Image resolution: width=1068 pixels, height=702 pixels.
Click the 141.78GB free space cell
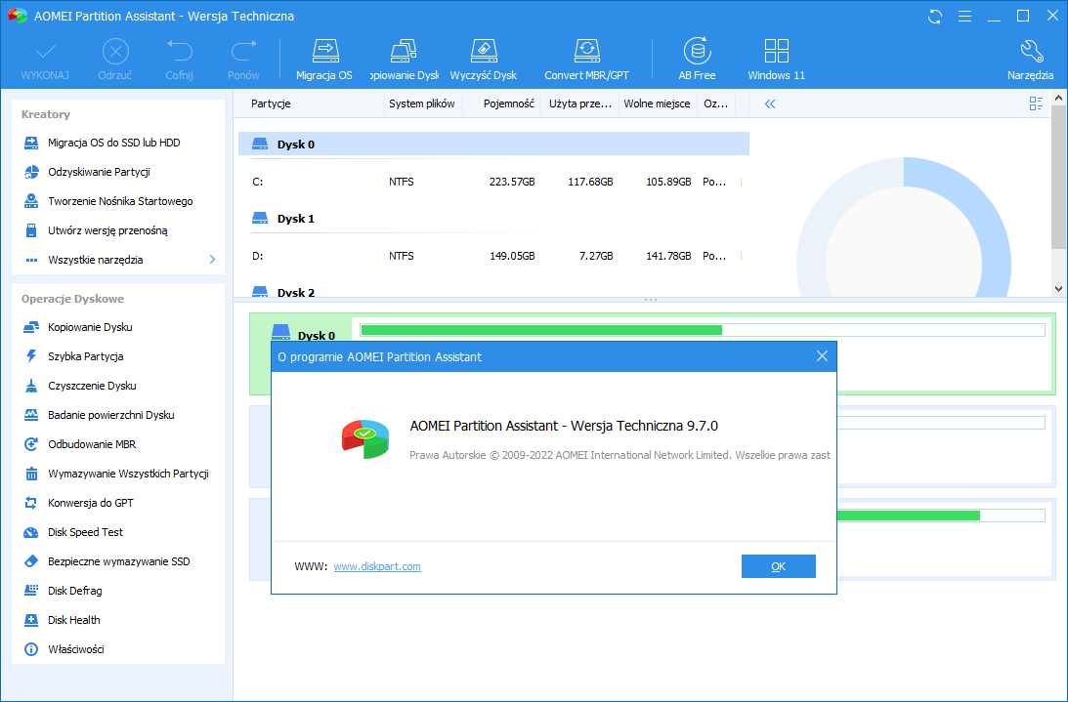tap(669, 256)
